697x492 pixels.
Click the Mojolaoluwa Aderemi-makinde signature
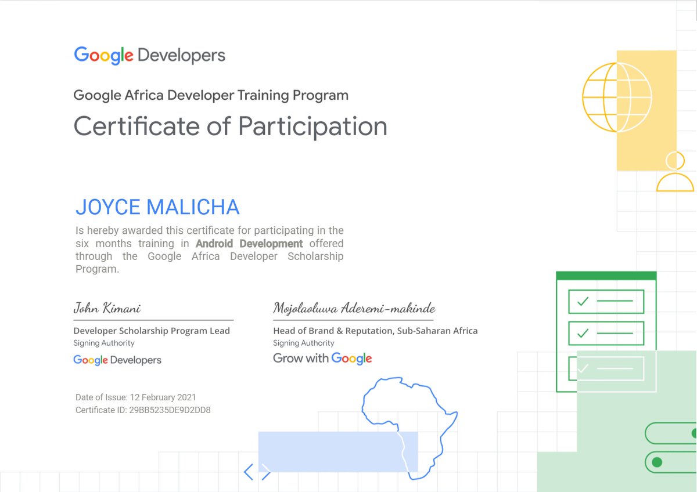point(354,308)
